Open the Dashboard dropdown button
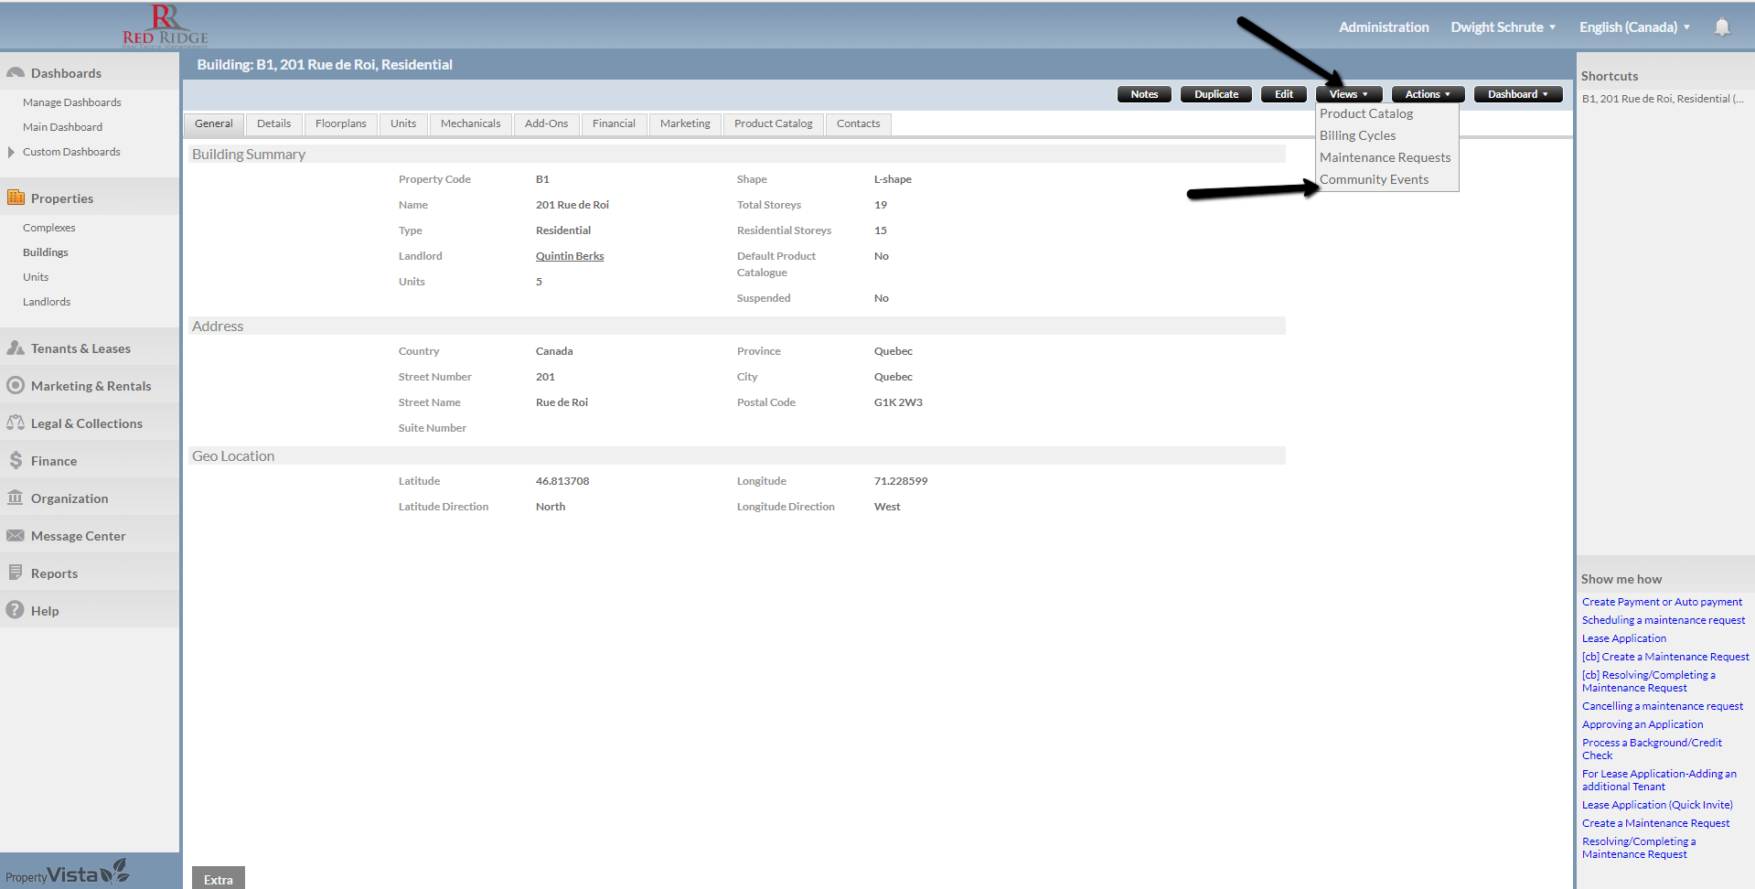 pyautogui.click(x=1517, y=94)
